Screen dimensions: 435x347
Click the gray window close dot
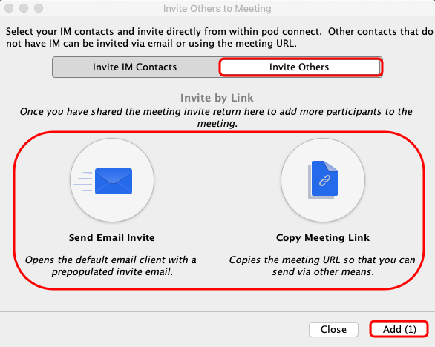pos(9,8)
